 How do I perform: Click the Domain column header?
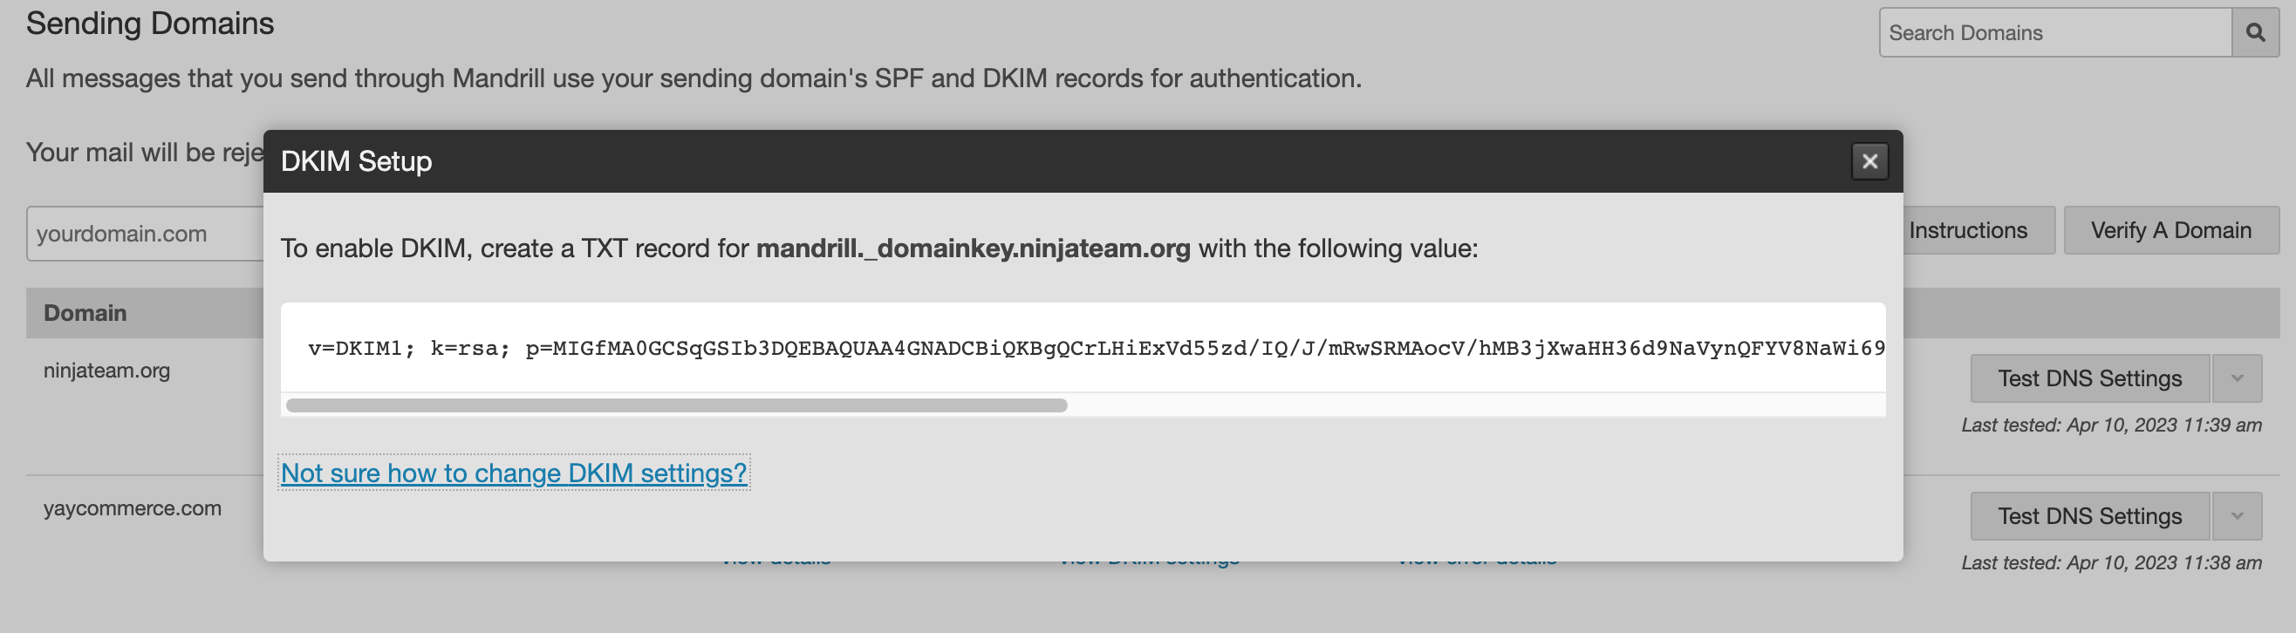click(85, 313)
